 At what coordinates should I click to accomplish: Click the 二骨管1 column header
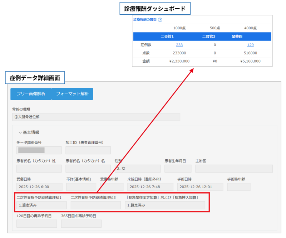click(x=167, y=37)
